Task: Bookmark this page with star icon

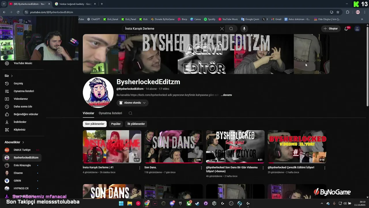Action: pyautogui.click(x=338, y=12)
